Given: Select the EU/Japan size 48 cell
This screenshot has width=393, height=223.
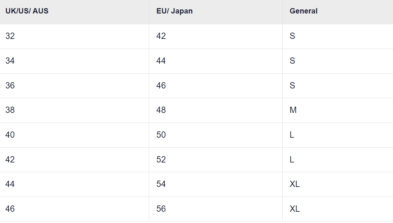Looking at the screenshot, I should (x=161, y=110).
